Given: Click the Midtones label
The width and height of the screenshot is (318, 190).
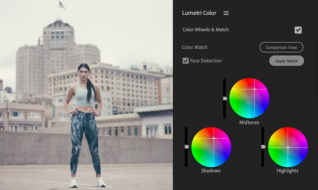Looking at the screenshot, I should (x=249, y=122).
